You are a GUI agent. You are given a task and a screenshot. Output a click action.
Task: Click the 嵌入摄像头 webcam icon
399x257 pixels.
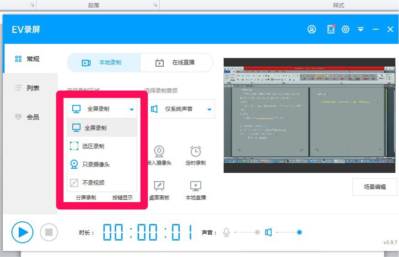point(159,151)
